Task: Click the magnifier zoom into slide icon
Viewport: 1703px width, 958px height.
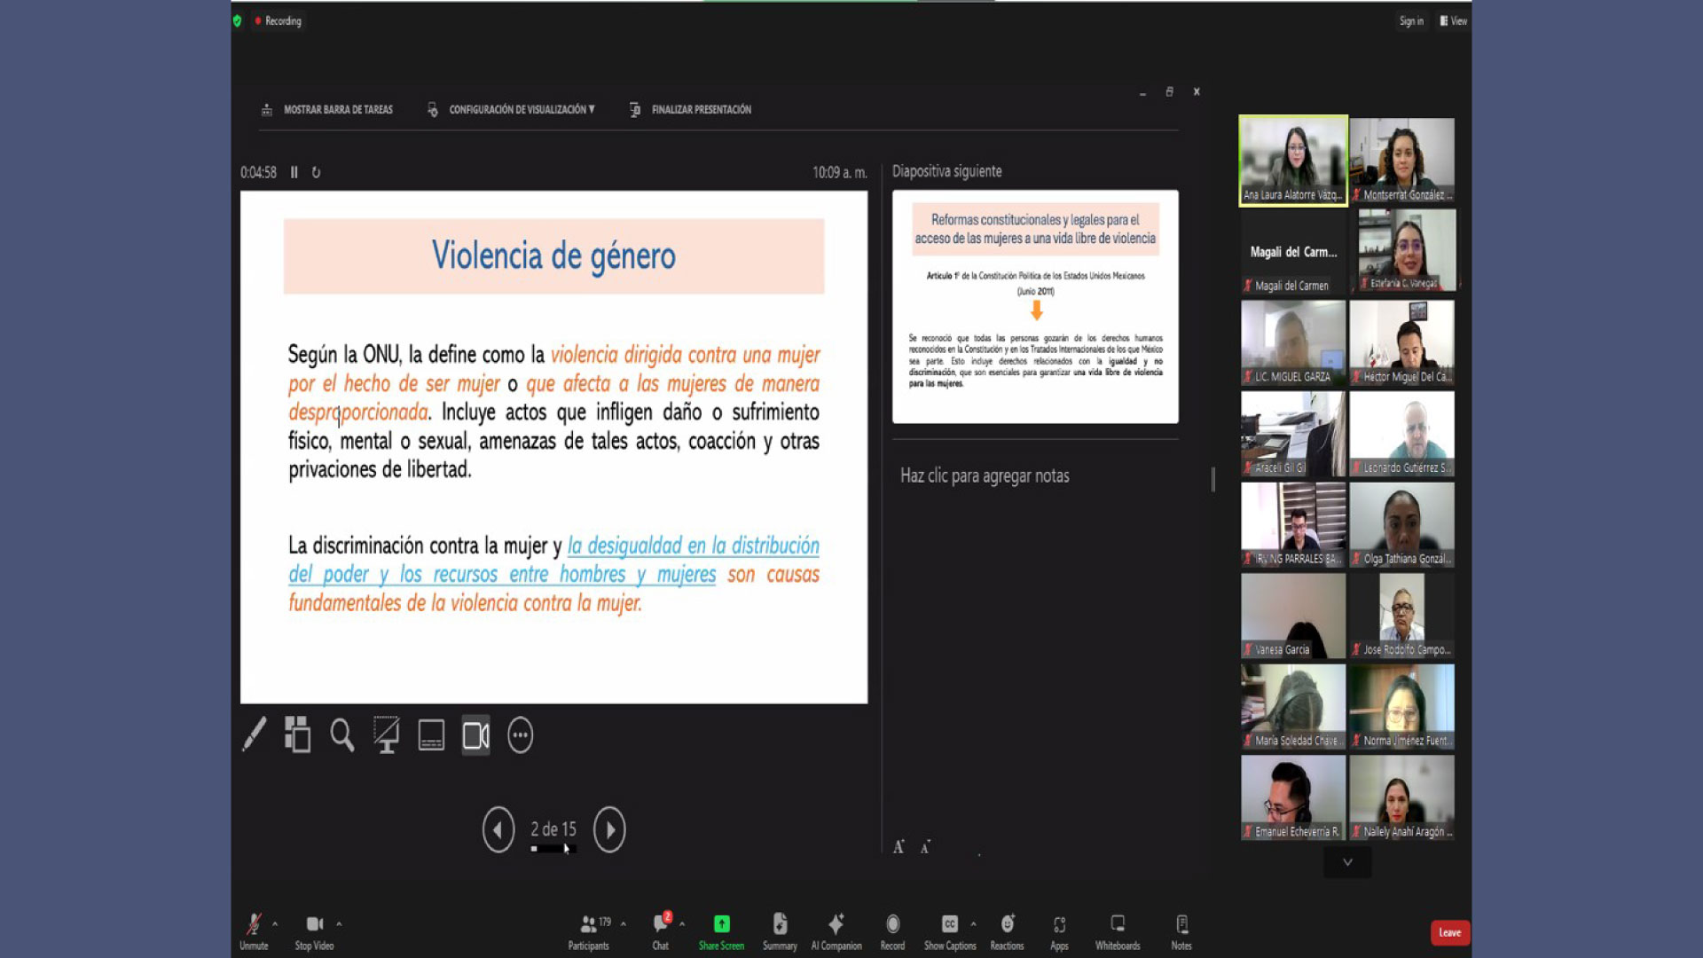Action: tap(341, 735)
